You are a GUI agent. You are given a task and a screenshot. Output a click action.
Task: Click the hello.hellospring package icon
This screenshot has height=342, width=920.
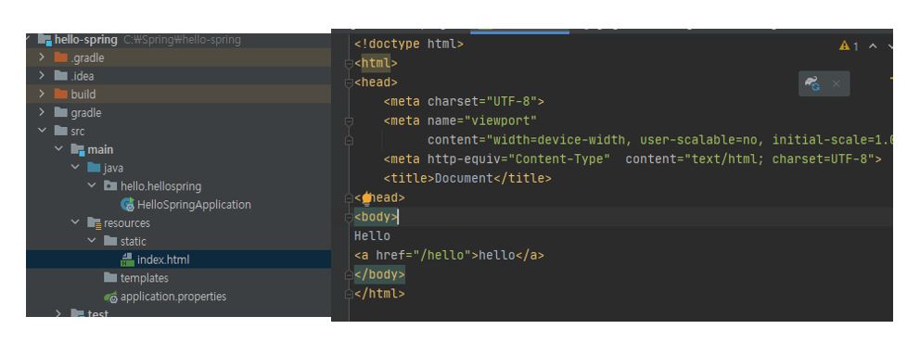pyautogui.click(x=110, y=186)
